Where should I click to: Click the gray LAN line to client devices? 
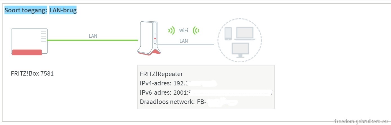tap(186, 44)
